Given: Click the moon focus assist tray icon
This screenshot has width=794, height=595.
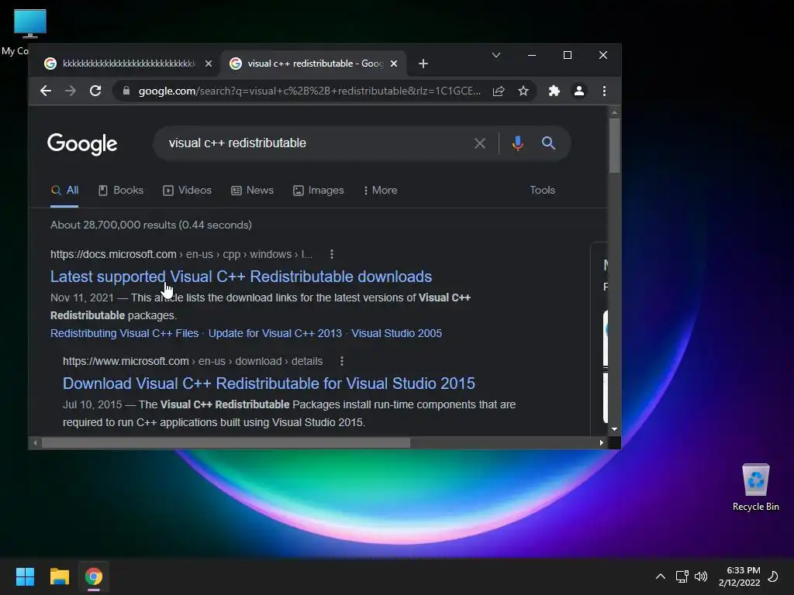Looking at the screenshot, I should [773, 576].
